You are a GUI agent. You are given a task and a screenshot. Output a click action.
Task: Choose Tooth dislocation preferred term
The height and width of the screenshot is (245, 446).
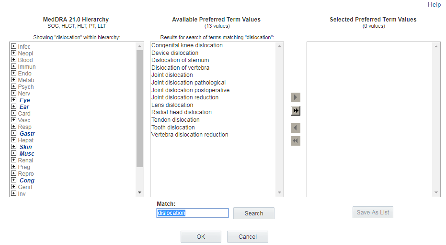tap(173, 128)
